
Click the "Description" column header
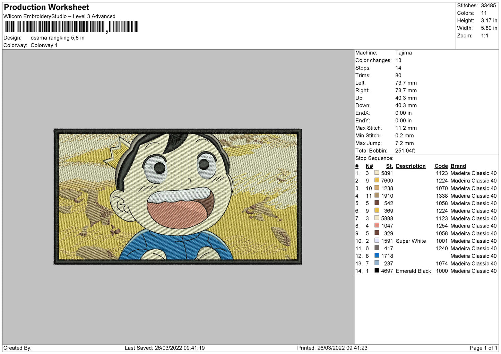click(x=411, y=166)
